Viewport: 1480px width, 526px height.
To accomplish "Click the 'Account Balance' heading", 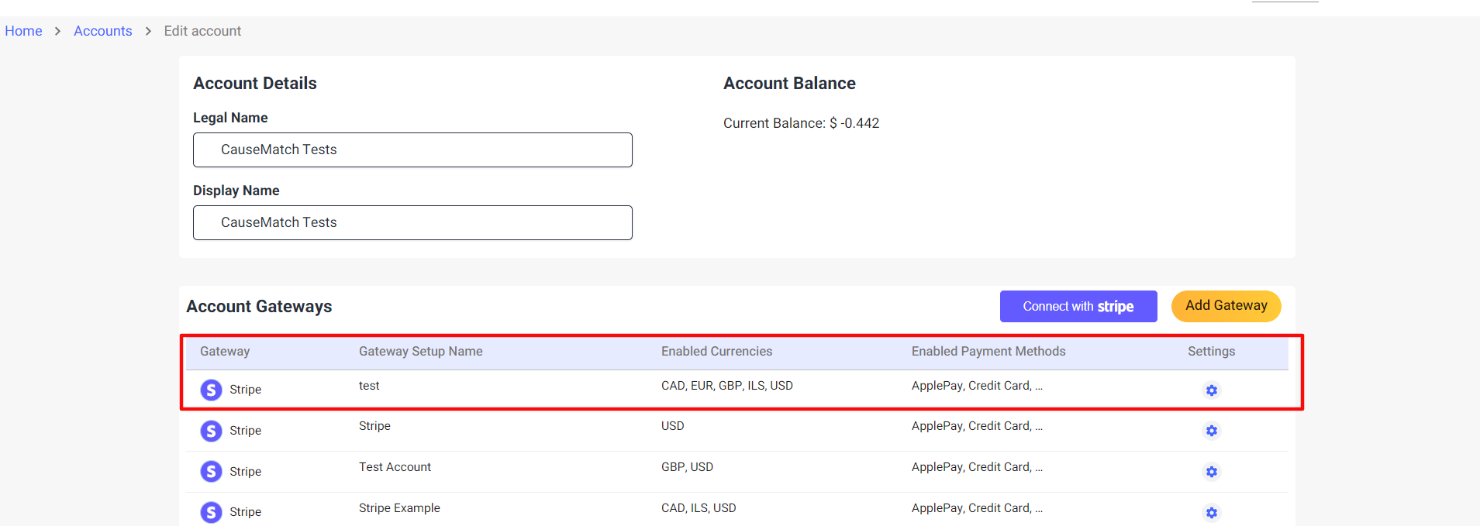I will (x=789, y=83).
